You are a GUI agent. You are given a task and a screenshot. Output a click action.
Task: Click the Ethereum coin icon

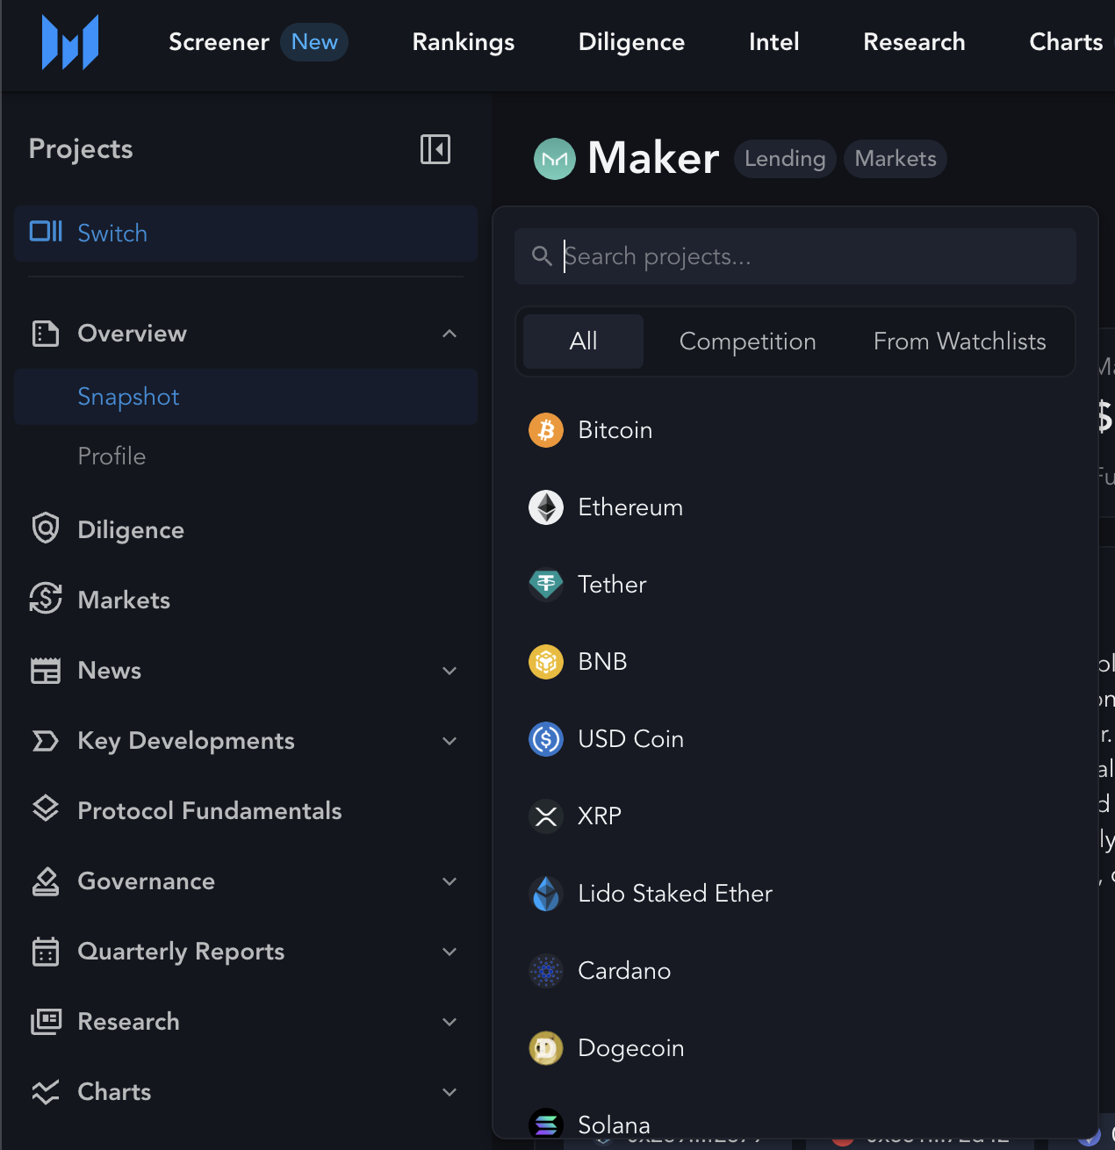pyautogui.click(x=546, y=507)
